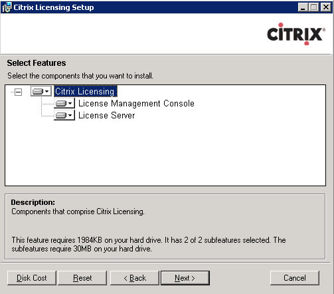
Task: Proceed with the Next button
Action: pos(185,278)
